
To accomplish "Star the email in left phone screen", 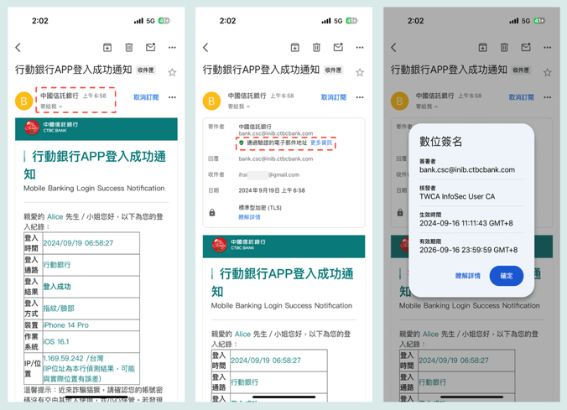I will coord(172,72).
